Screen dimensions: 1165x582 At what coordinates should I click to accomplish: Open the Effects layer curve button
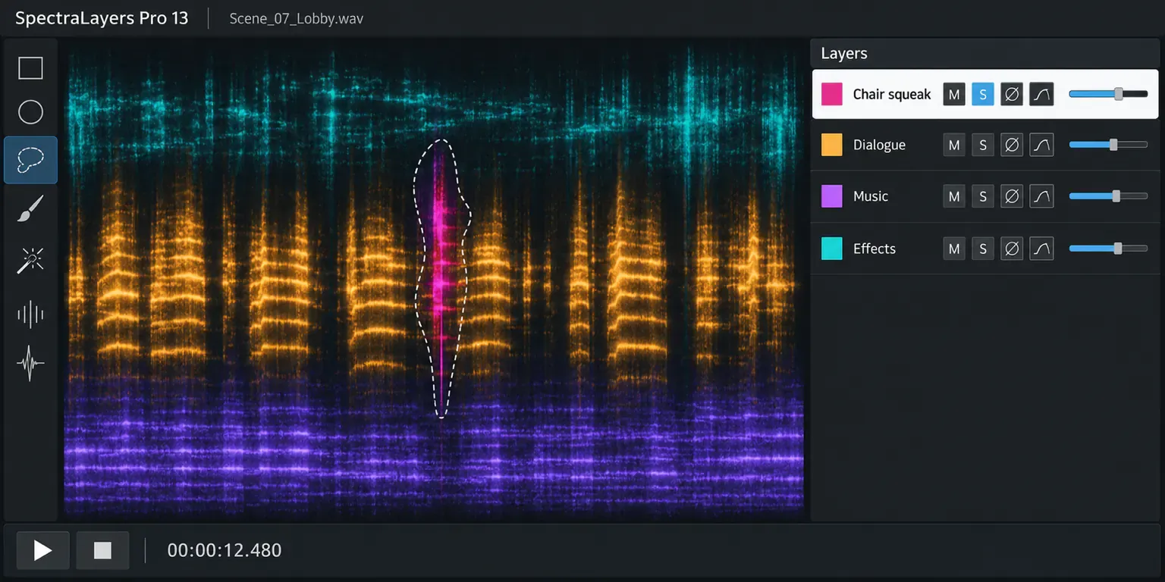1041,249
